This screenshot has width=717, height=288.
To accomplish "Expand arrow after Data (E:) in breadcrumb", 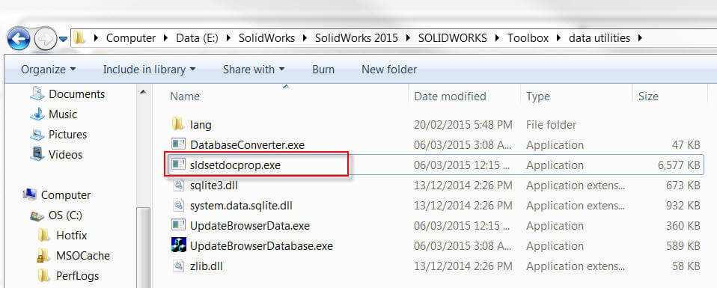I will (228, 38).
